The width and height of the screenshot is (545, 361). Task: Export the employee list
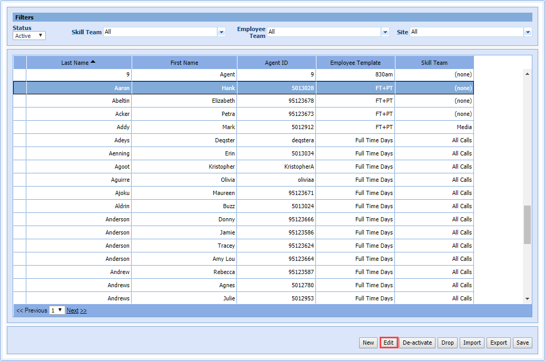pos(499,343)
